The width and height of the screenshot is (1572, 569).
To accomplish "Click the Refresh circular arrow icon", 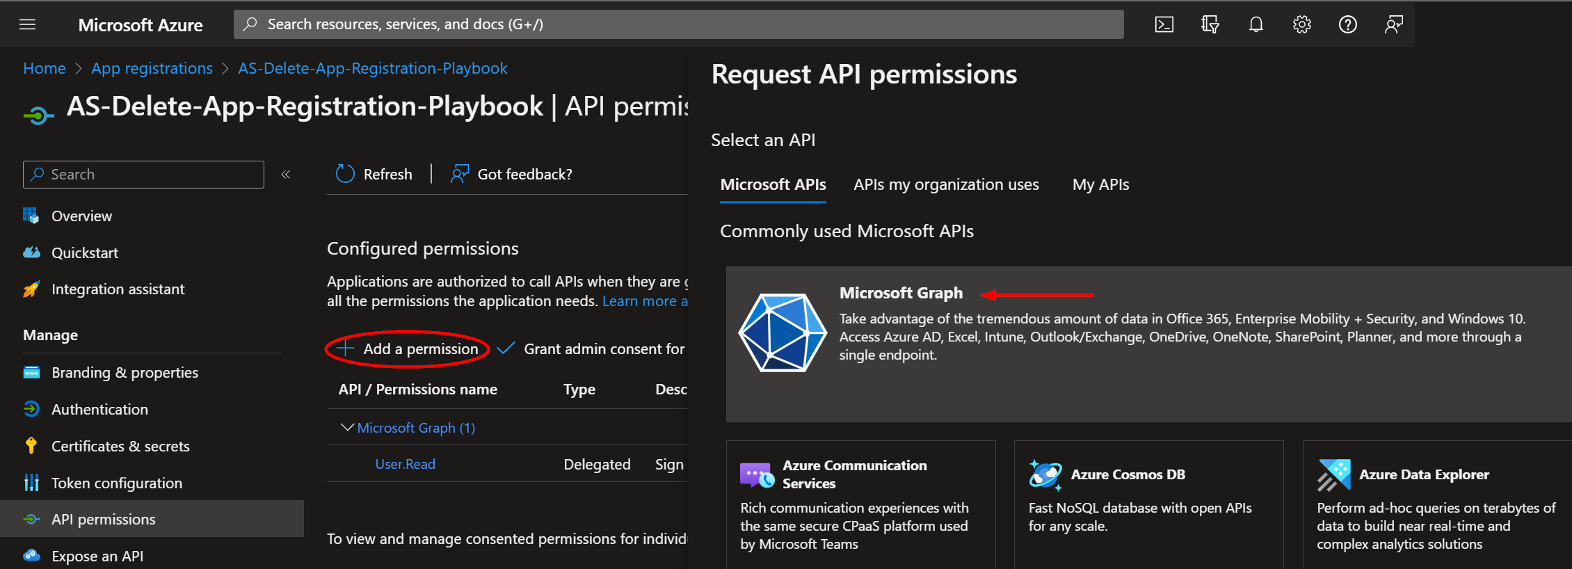I will [345, 174].
